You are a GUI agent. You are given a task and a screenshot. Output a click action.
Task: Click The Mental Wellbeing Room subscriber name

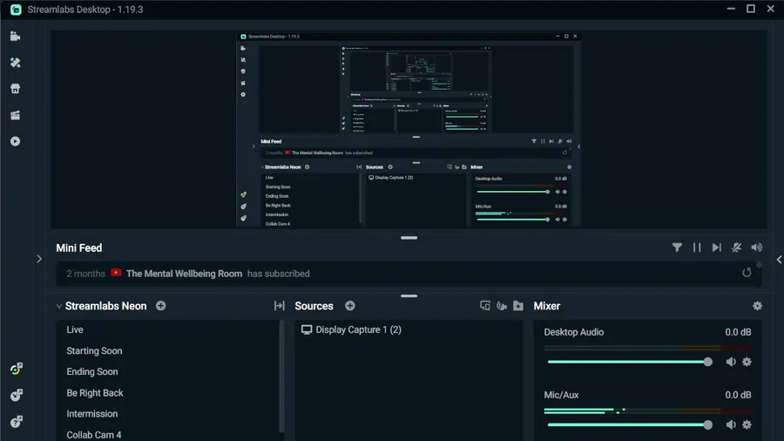click(x=184, y=274)
